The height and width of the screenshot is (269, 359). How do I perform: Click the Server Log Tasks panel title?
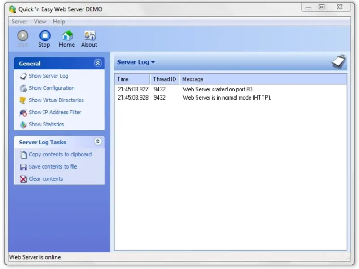coord(43,142)
